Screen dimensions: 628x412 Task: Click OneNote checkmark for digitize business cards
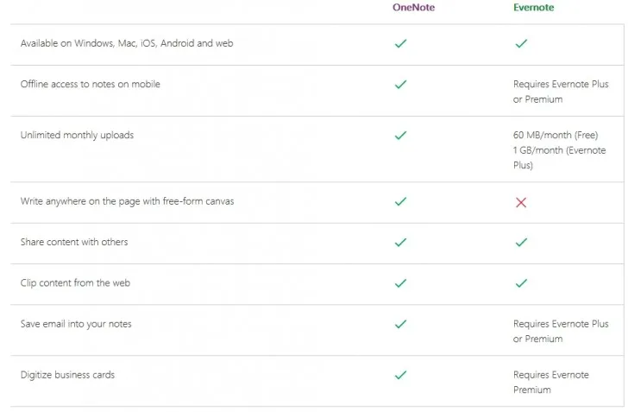pyautogui.click(x=400, y=375)
